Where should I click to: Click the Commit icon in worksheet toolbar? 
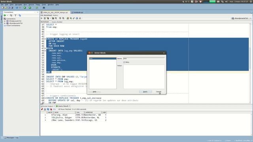point(60,19)
